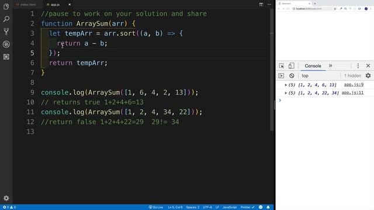The image size is (374, 210).
Task: Open the Manage gear in VS Code
Action: (x=6, y=198)
